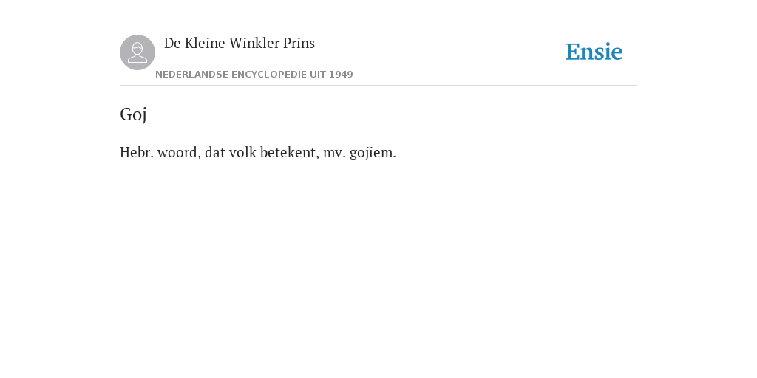Click the word Kleine in the author name

click(205, 44)
